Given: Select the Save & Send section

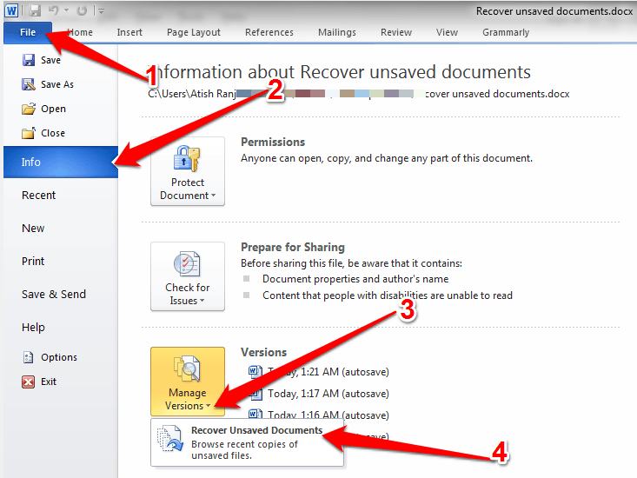Looking at the screenshot, I should coord(54,294).
